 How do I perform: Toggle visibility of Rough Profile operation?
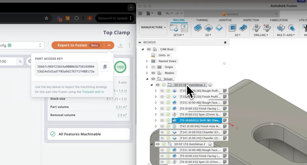162,91
